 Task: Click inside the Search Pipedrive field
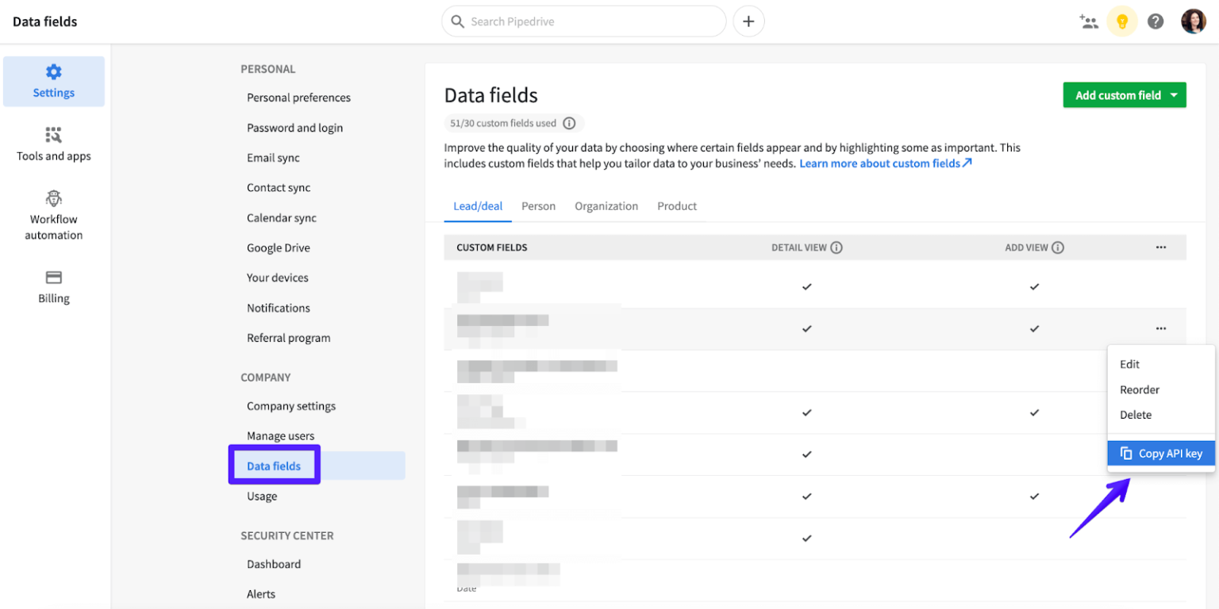tap(583, 21)
